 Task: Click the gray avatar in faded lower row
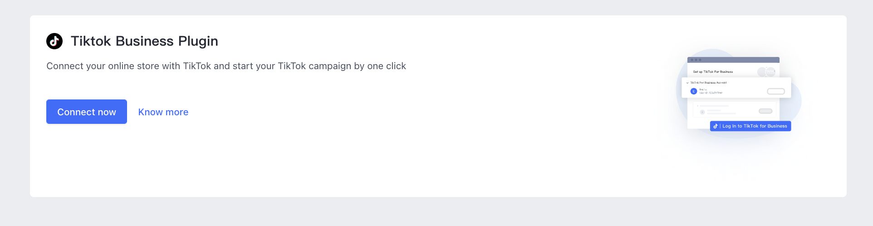pos(702,112)
